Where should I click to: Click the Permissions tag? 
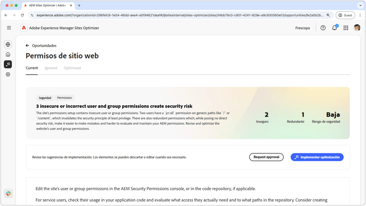coord(64,98)
